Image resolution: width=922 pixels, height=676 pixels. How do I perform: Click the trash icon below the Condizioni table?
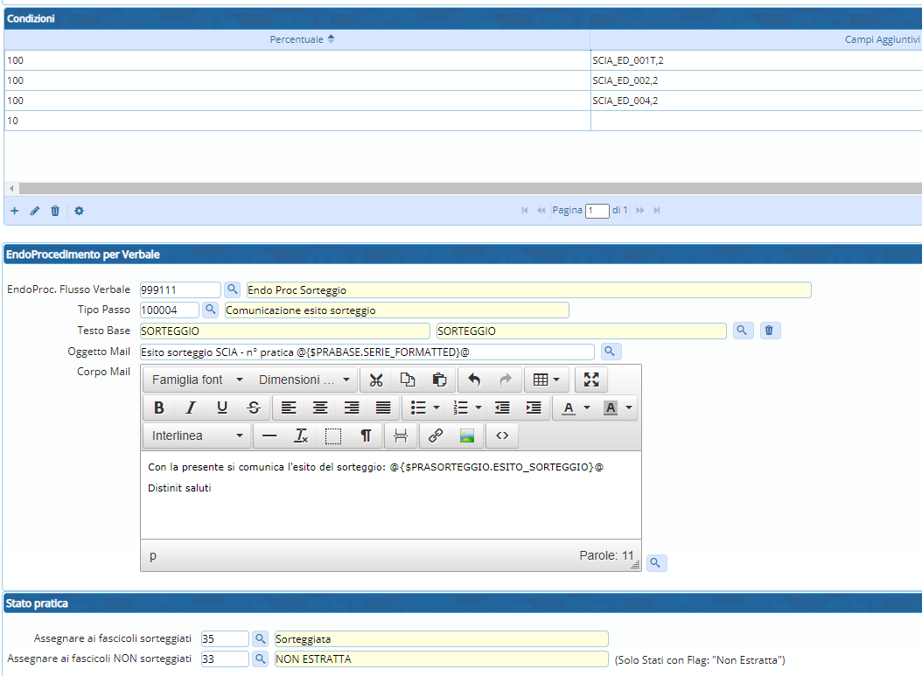[55, 211]
